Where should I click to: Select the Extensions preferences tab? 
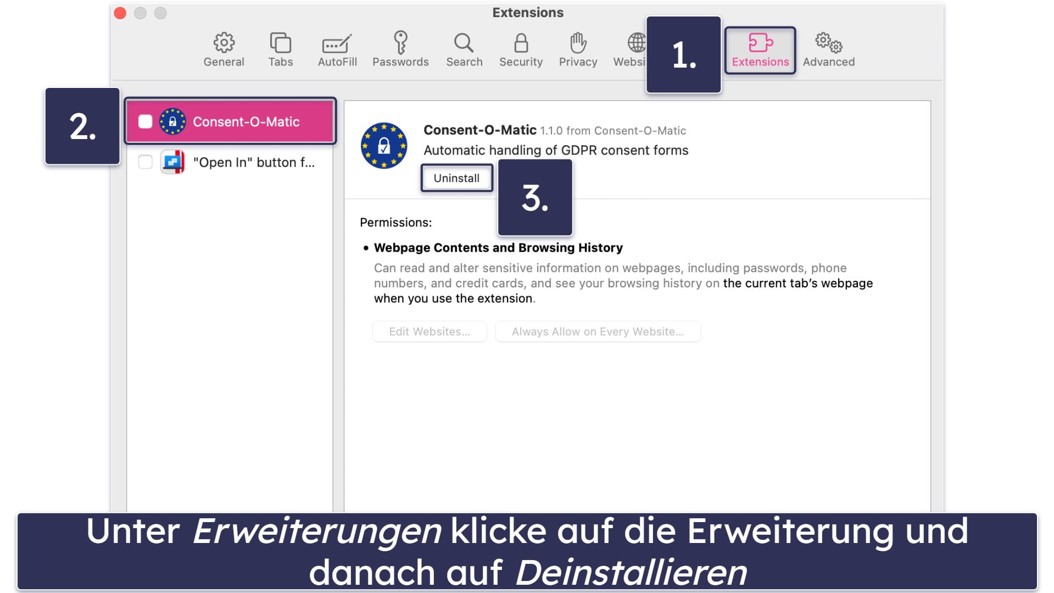click(760, 50)
